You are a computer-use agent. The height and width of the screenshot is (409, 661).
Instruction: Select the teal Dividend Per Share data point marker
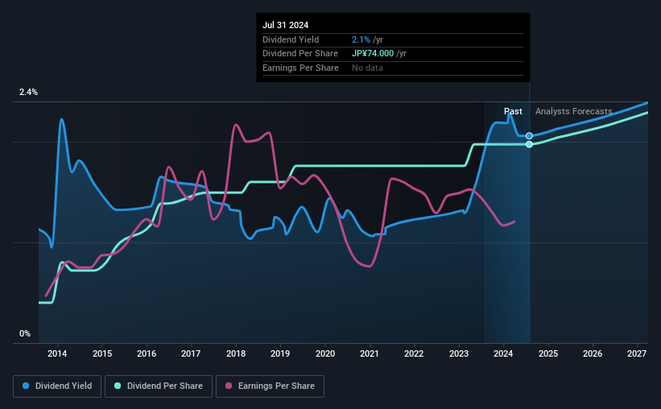529,144
